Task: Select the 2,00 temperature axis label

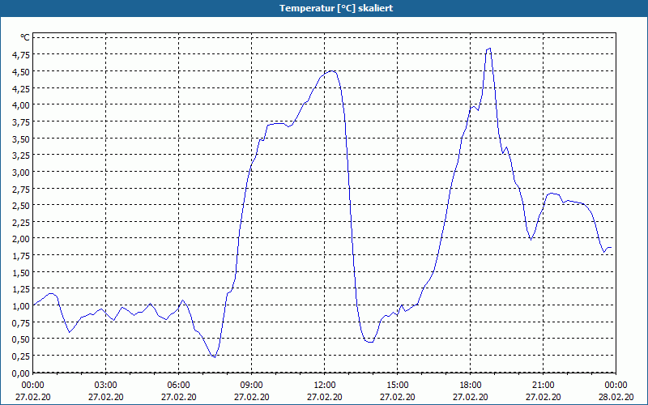Action: click(23, 238)
